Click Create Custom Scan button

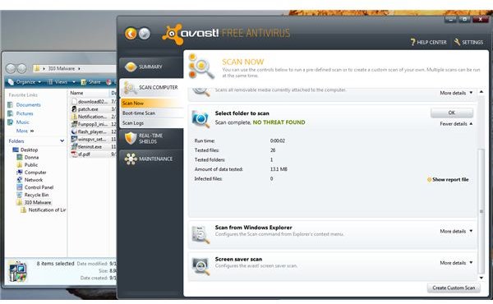coord(454,288)
